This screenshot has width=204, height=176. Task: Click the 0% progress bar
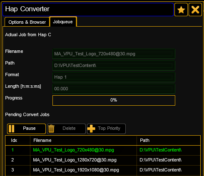(x=114, y=100)
